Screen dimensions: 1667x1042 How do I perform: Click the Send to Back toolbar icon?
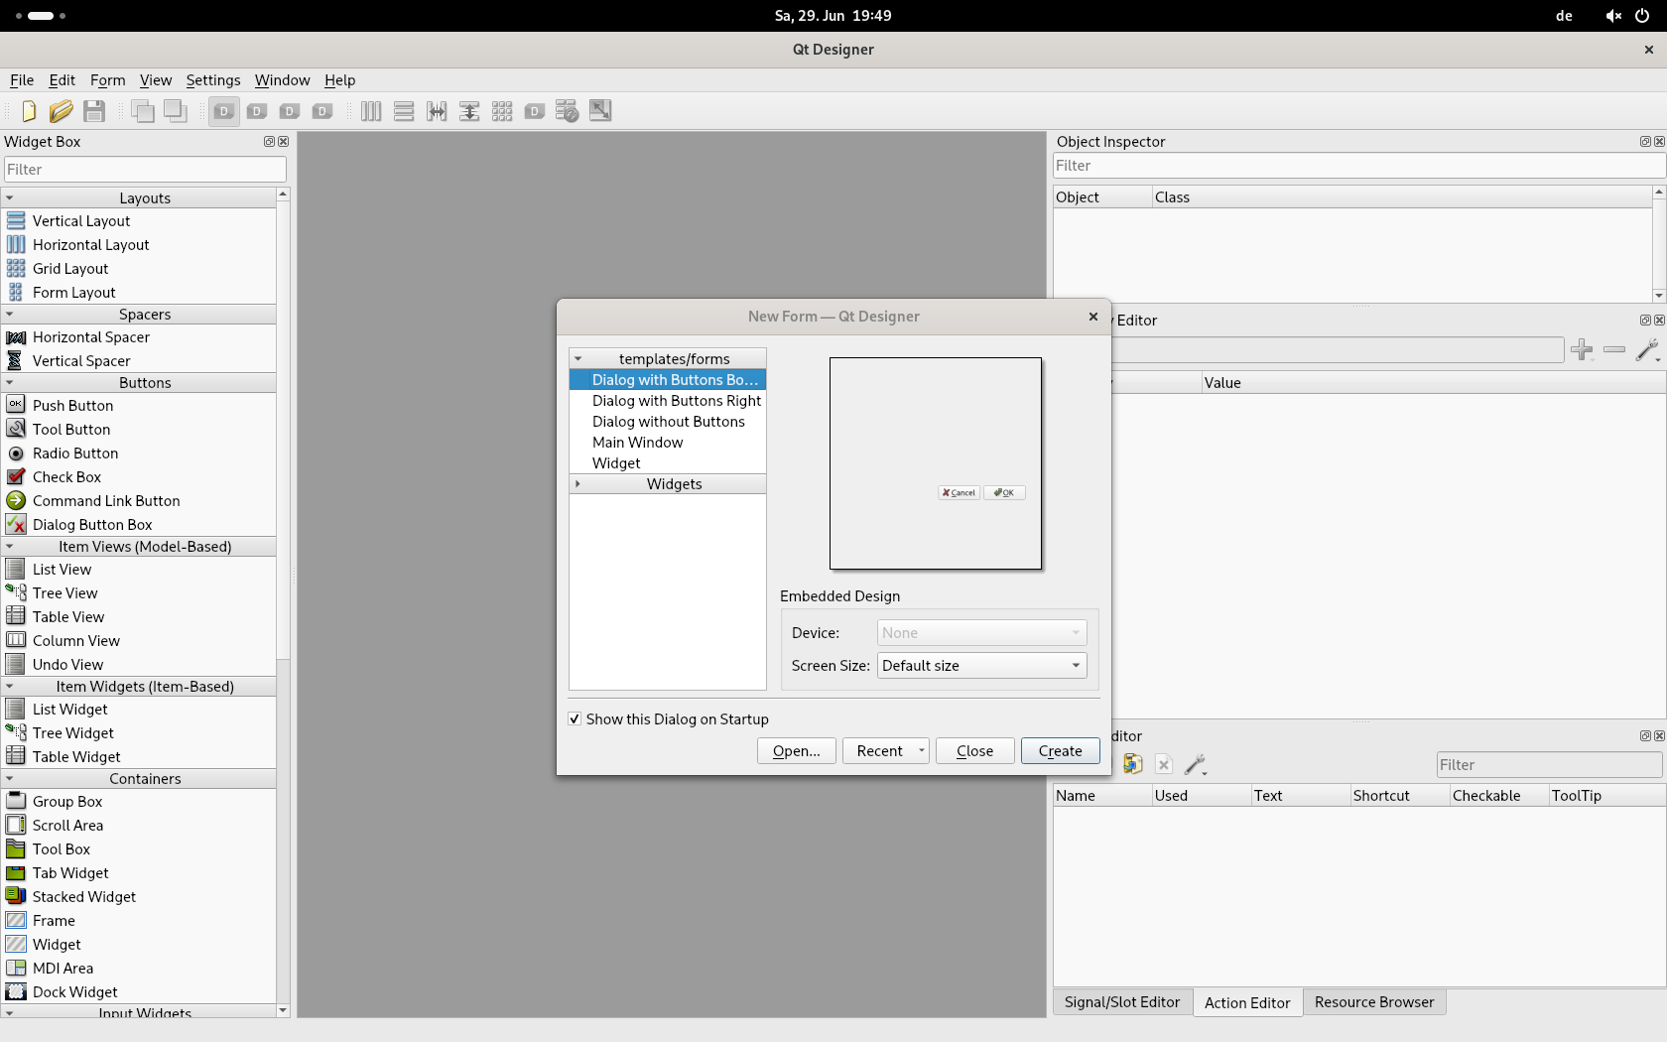143,111
